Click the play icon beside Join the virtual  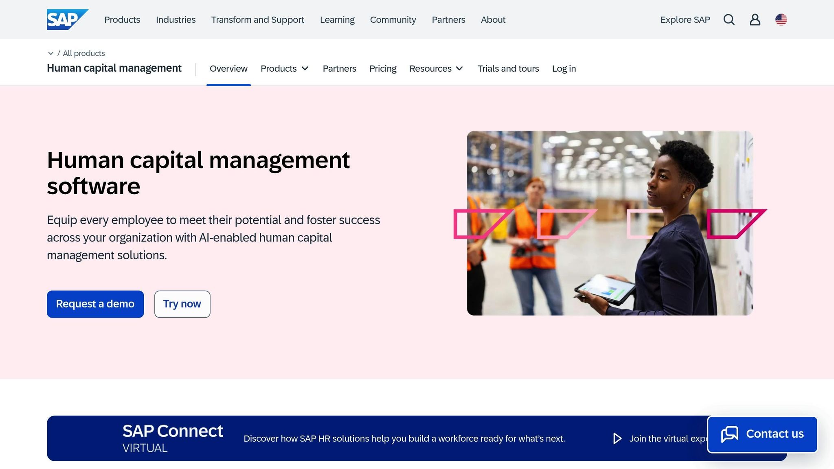click(617, 438)
